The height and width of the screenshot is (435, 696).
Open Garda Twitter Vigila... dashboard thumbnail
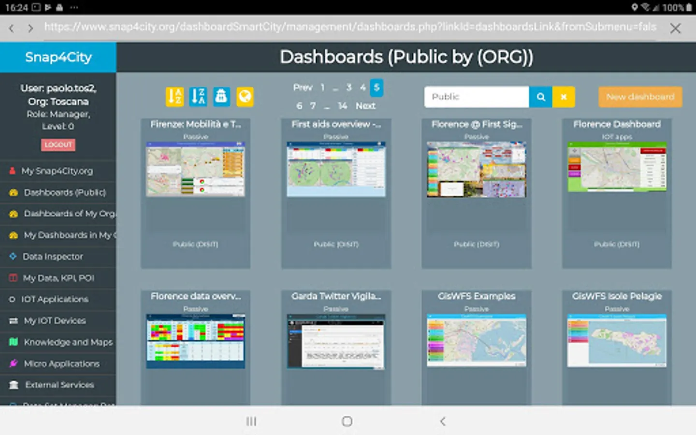coord(336,341)
